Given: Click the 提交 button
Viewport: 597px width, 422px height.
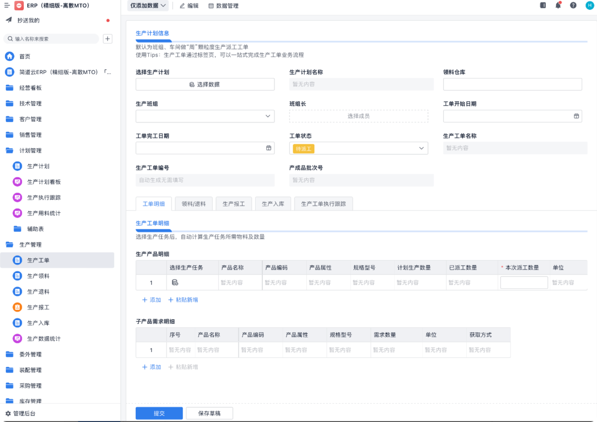Looking at the screenshot, I should point(159,413).
